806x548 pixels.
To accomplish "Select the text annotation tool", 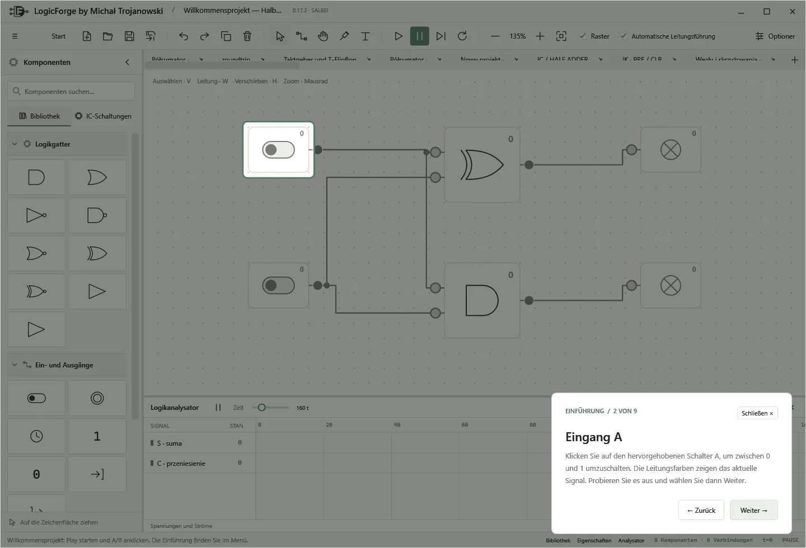I will 365,36.
